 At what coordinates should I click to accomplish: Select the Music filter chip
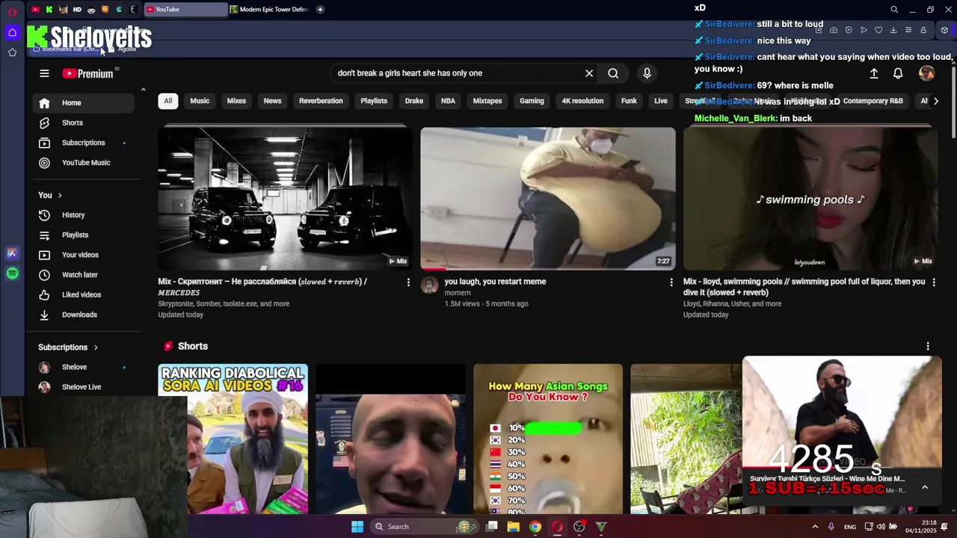pyautogui.click(x=200, y=101)
